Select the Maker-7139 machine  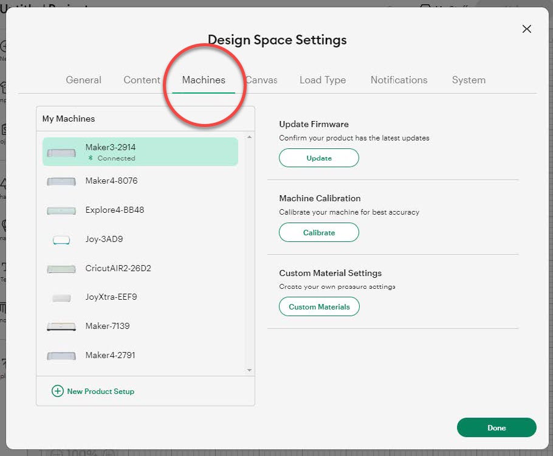[x=140, y=326]
